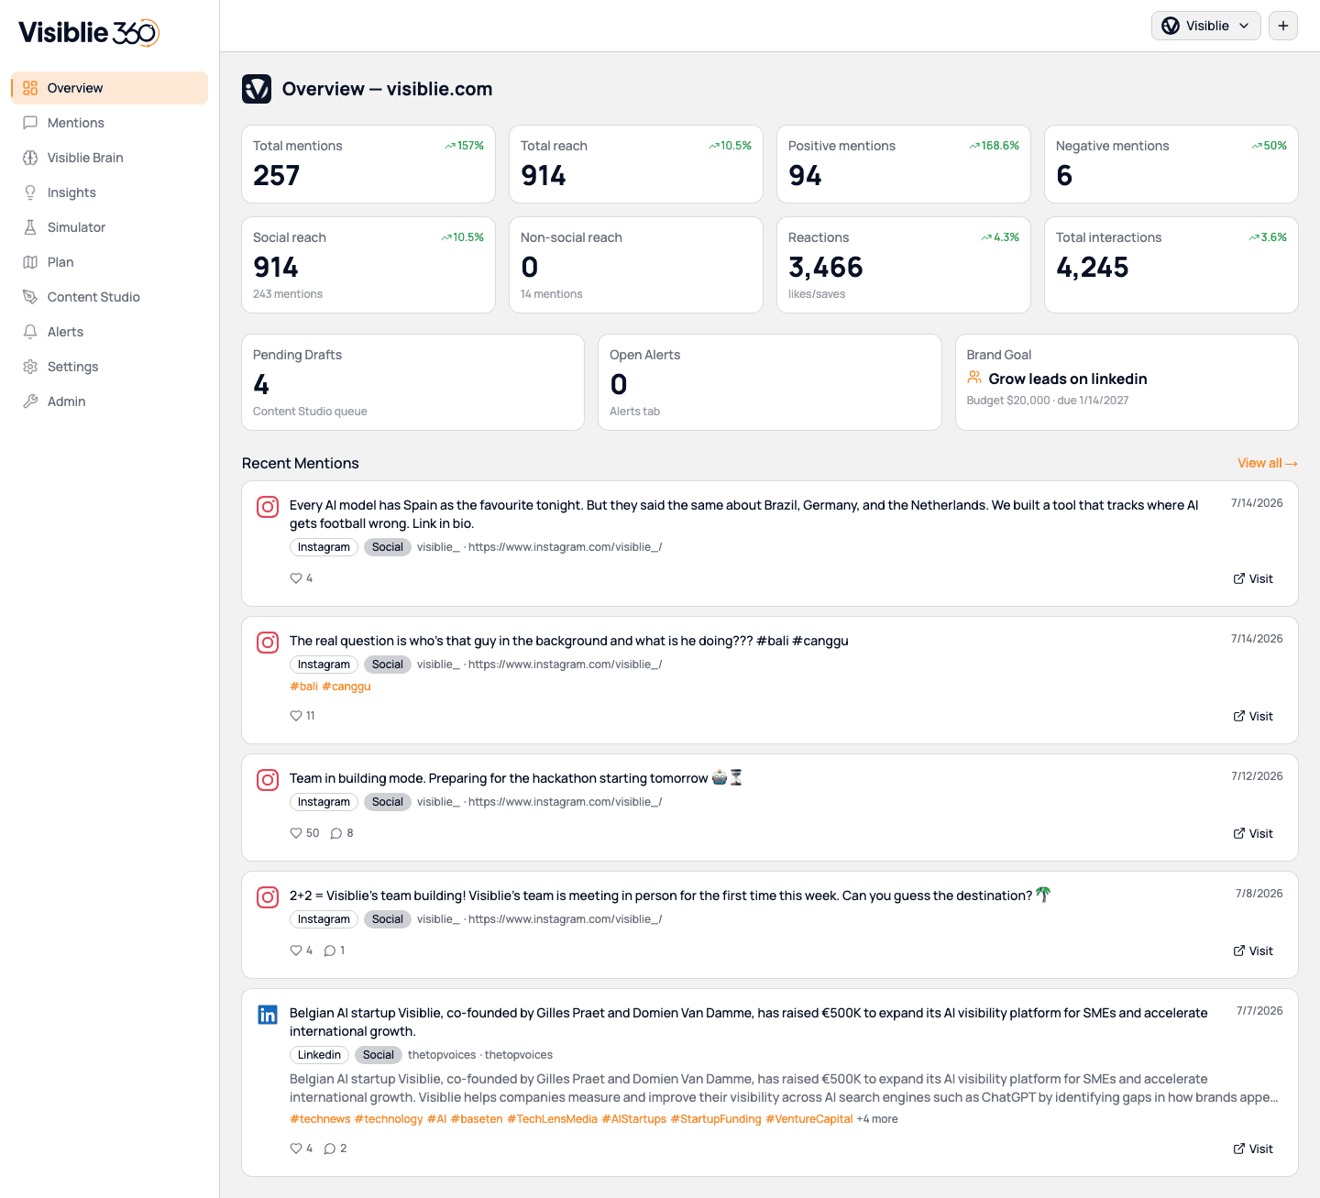Image resolution: width=1320 pixels, height=1198 pixels.
Task: Go to Mentions in the sidebar
Action: pos(110,123)
